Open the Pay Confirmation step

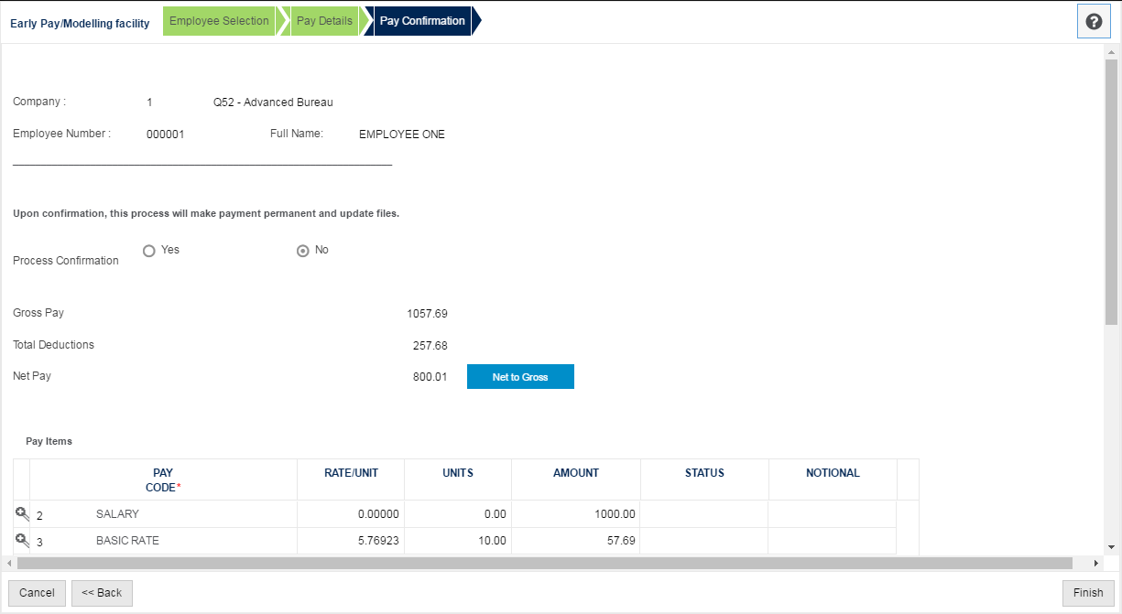coord(420,20)
